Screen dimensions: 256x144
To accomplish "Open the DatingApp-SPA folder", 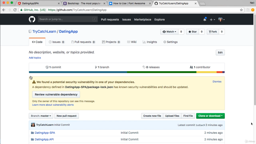I will tap(45, 133).
